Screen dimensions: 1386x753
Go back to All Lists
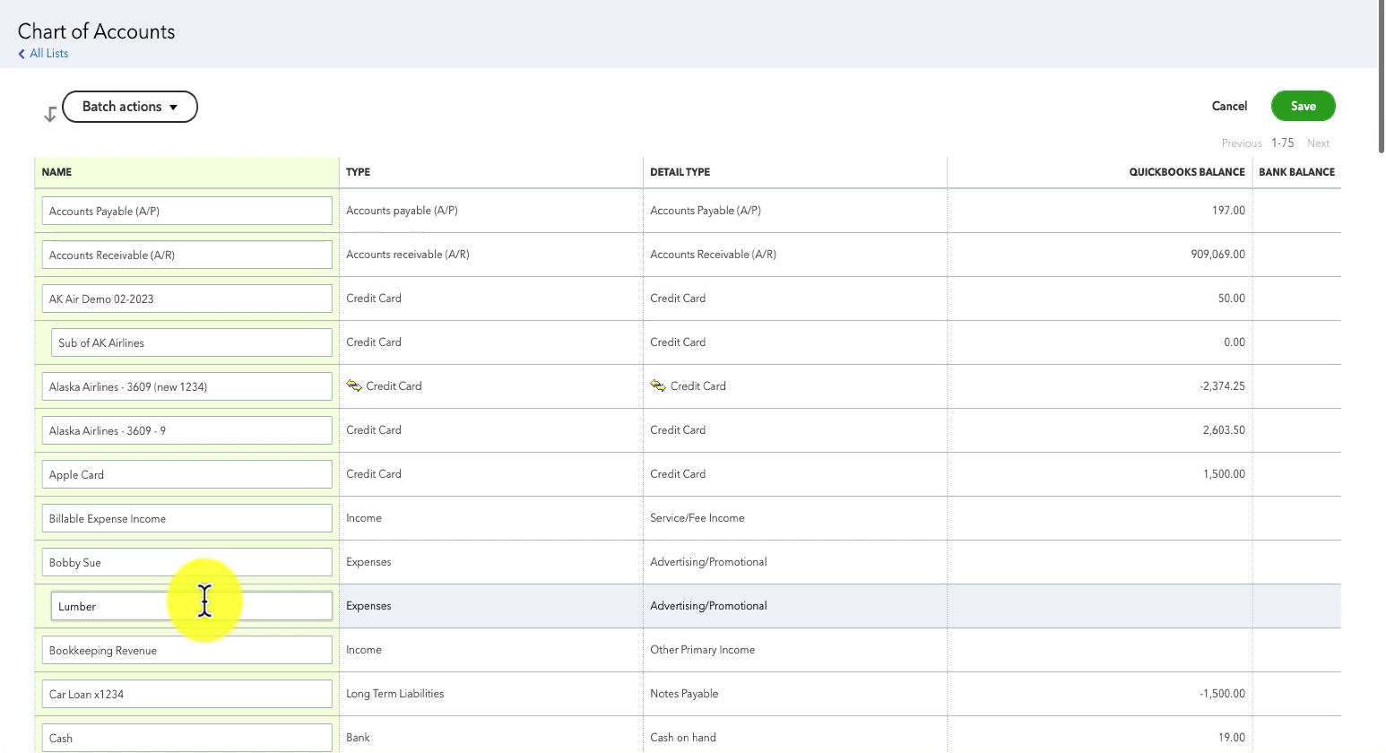point(48,54)
